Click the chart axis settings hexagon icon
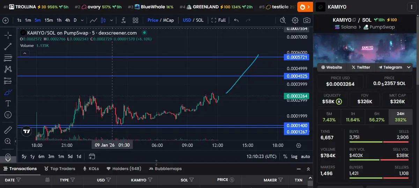This screenshot has height=188, width=419. coord(299,145)
